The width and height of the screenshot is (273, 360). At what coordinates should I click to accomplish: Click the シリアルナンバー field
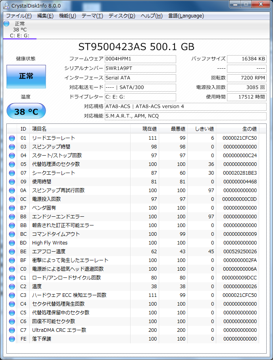tap(140, 68)
